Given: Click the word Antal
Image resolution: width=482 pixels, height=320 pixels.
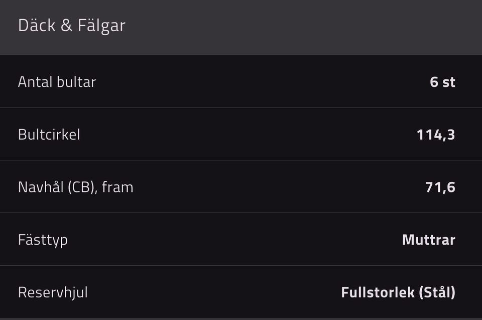Looking at the screenshot, I should [x=35, y=82].
